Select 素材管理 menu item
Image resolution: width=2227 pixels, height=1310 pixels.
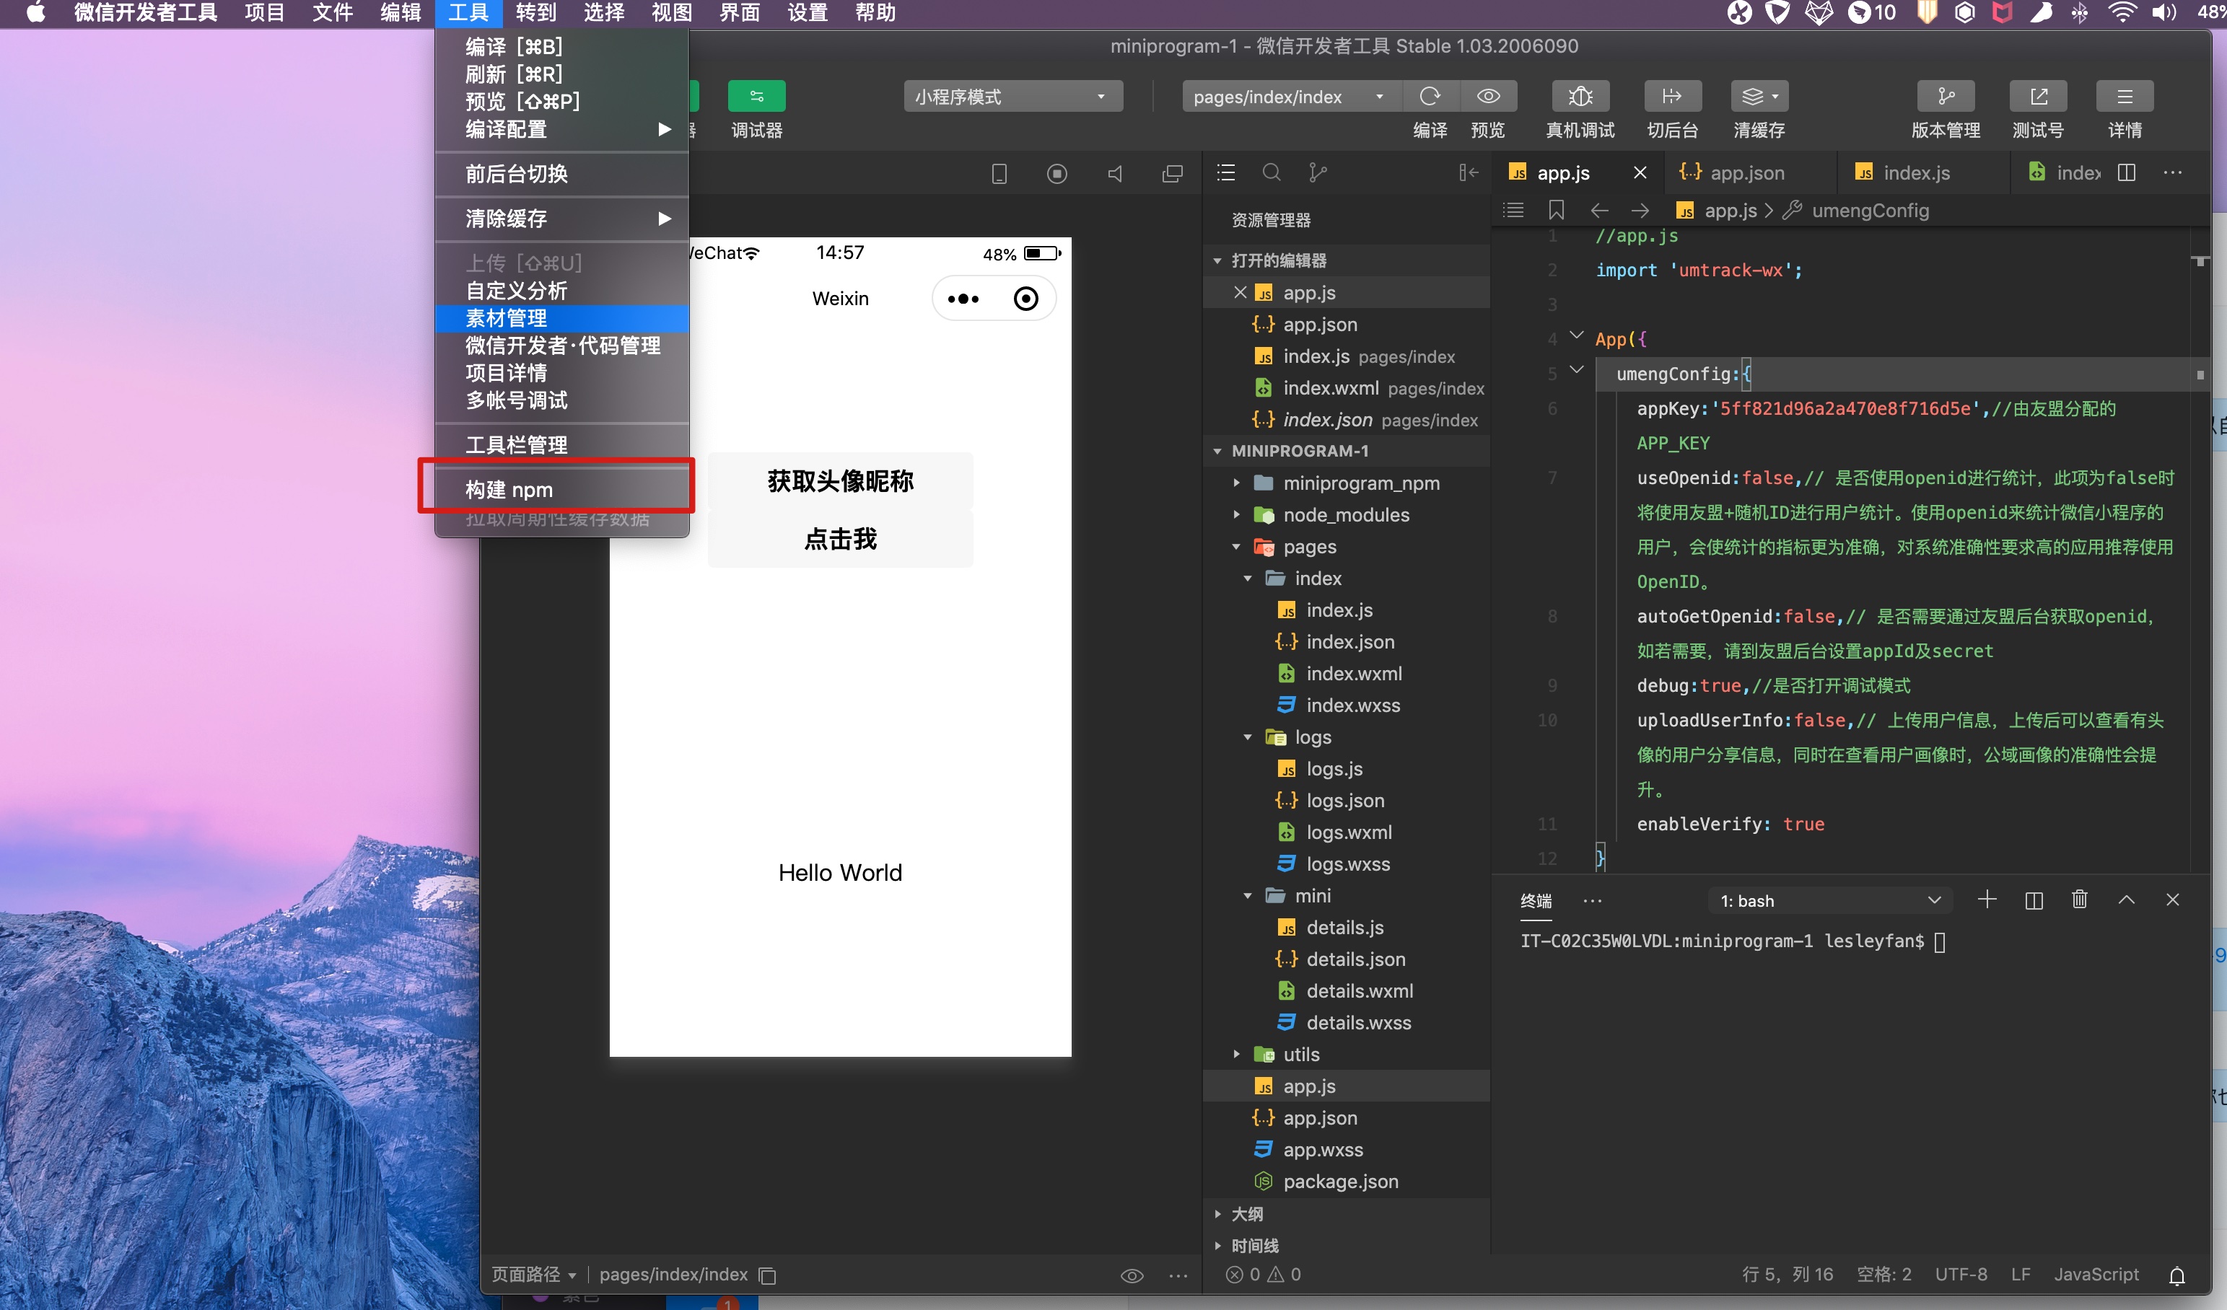(562, 318)
